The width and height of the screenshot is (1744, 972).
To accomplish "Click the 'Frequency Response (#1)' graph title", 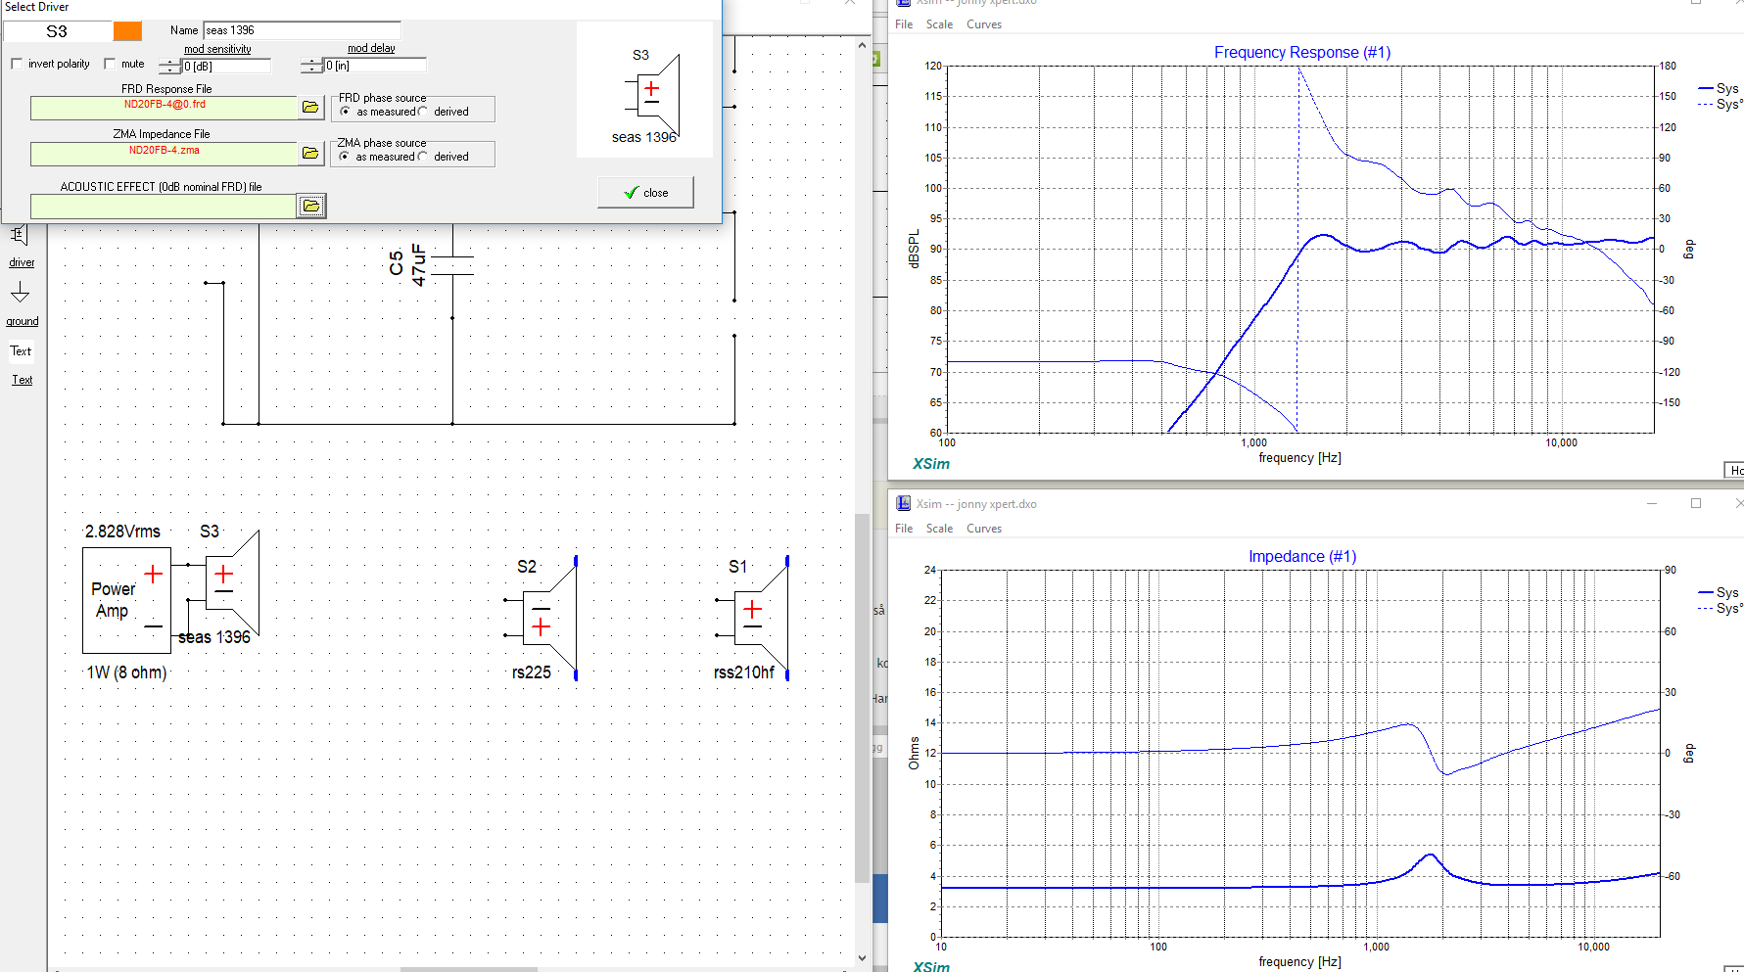I will [1302, 52].
